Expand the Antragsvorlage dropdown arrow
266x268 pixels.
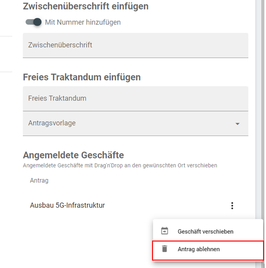coord(238,124)
